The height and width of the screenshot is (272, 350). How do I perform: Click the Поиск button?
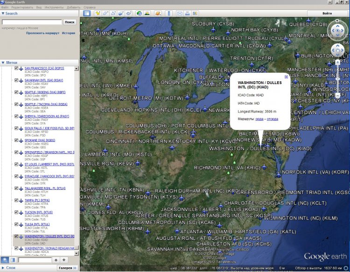[70, 22]
